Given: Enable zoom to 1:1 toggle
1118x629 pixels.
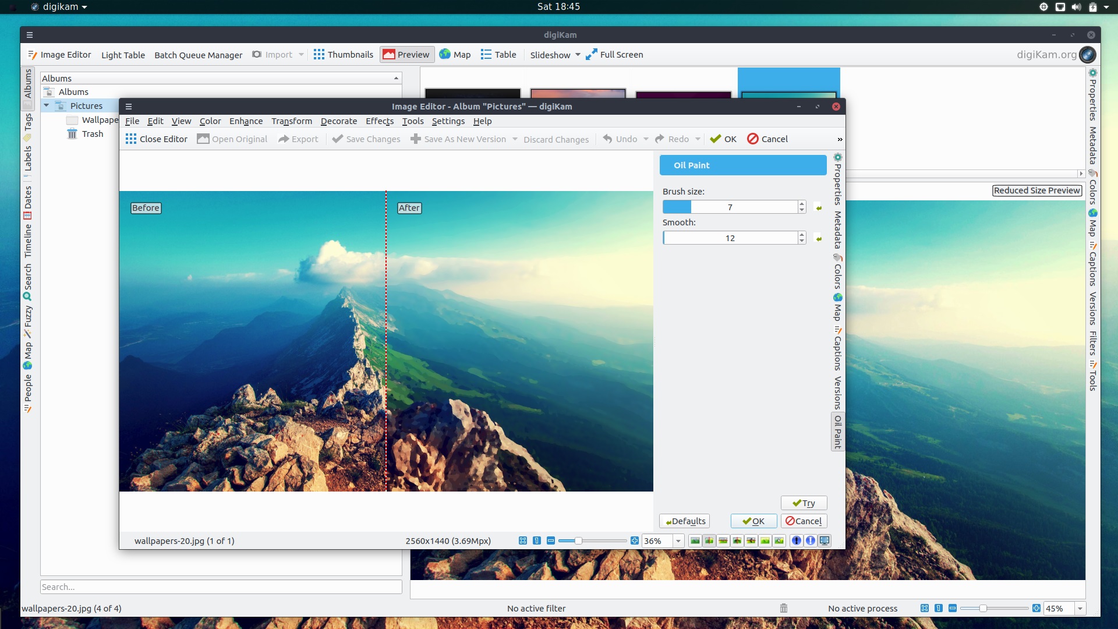Looking at the screenshot, I should (x=536, y=540).
